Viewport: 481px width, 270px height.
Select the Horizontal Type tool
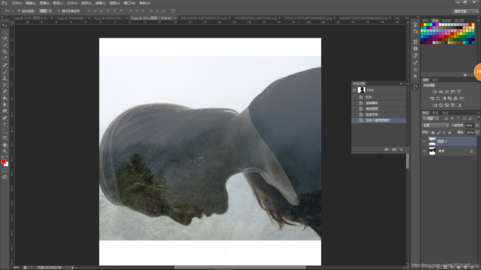(x=5, y=124)
